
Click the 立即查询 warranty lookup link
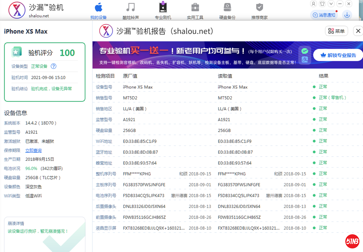tap(33, 150)
